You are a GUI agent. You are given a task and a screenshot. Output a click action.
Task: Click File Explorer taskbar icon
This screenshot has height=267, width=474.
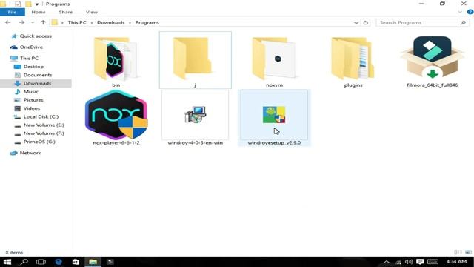click(x=93, y=262)
